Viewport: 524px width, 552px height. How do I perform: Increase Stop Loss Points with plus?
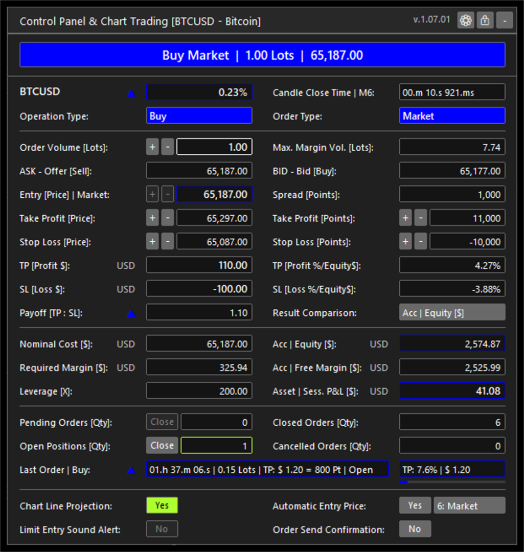click(x=405, y=241)
